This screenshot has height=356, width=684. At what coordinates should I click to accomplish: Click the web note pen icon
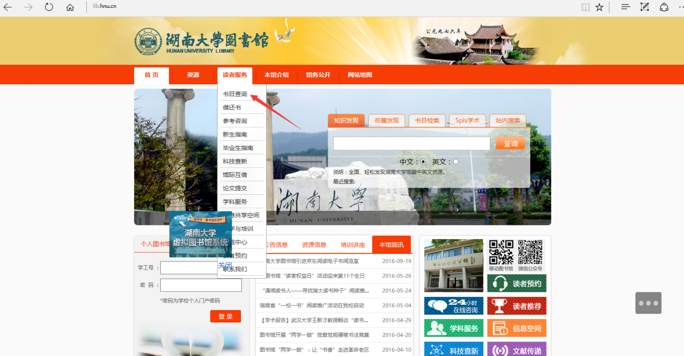coord(645,7)
